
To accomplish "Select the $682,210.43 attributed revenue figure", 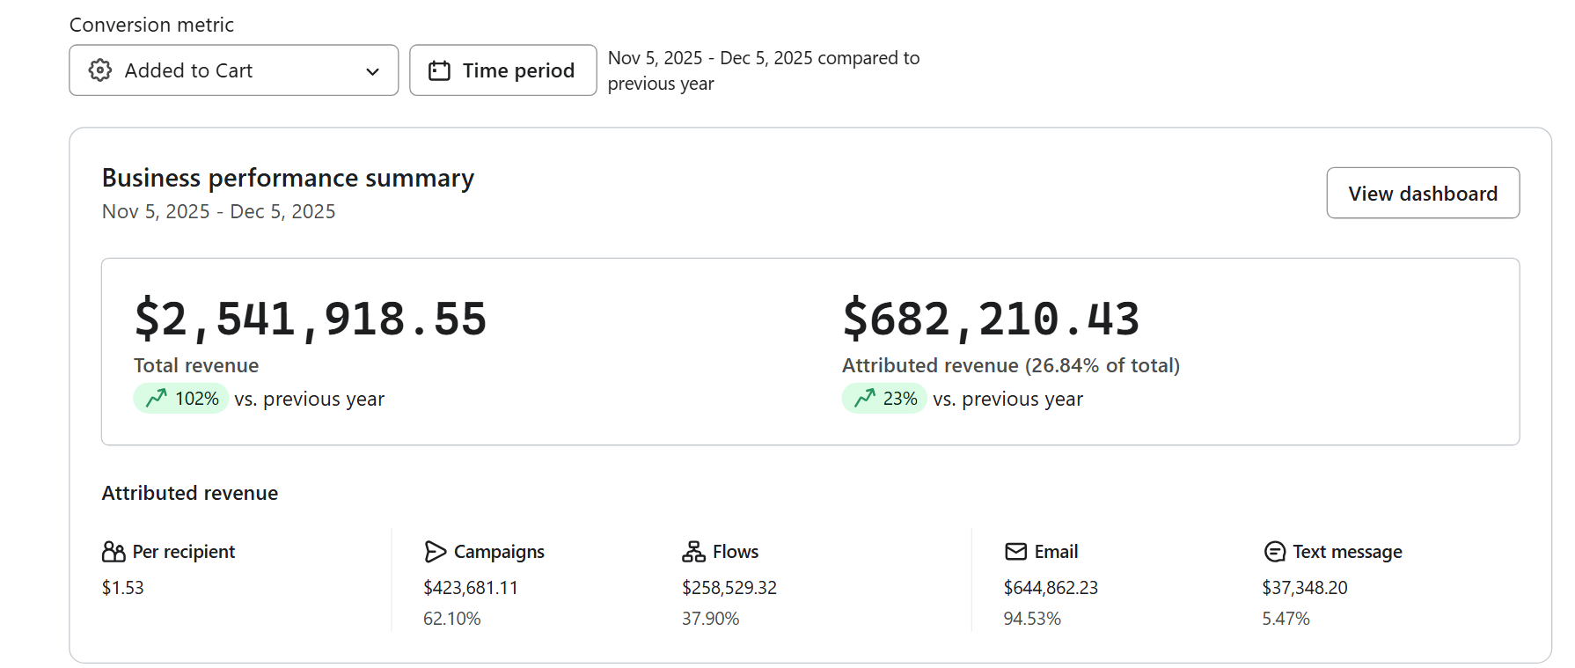I will [991, 319].
